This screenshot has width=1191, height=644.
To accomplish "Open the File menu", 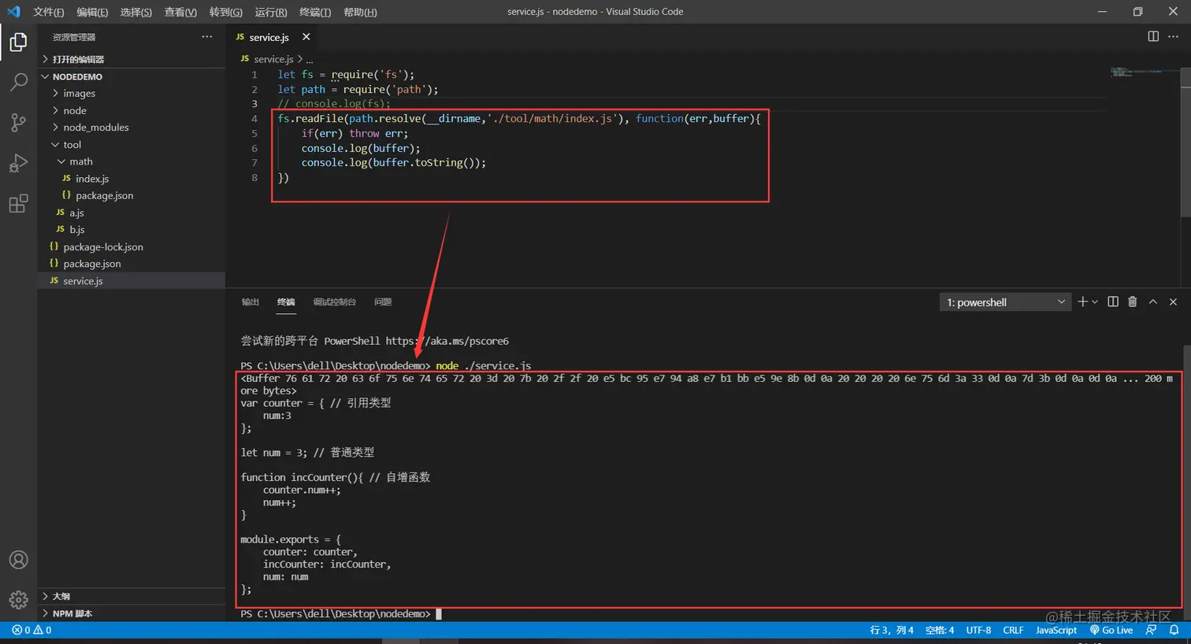I will coord(48,12).
